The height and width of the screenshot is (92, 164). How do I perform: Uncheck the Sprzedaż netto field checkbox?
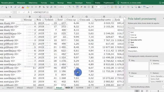[129, 40]
